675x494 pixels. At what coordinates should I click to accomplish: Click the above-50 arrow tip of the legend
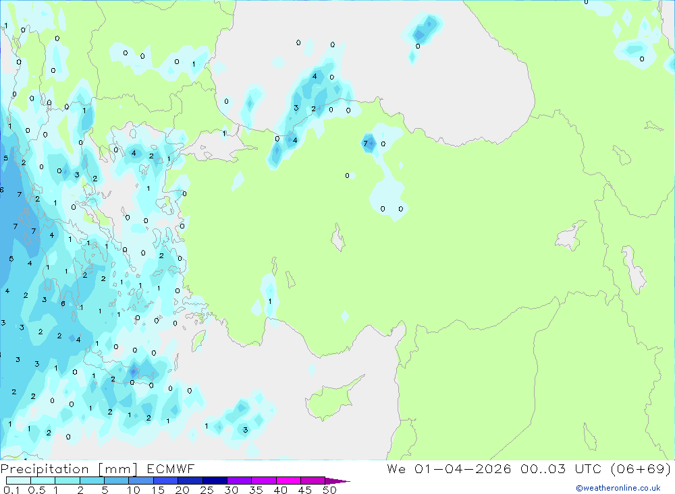tap(337, 481)
